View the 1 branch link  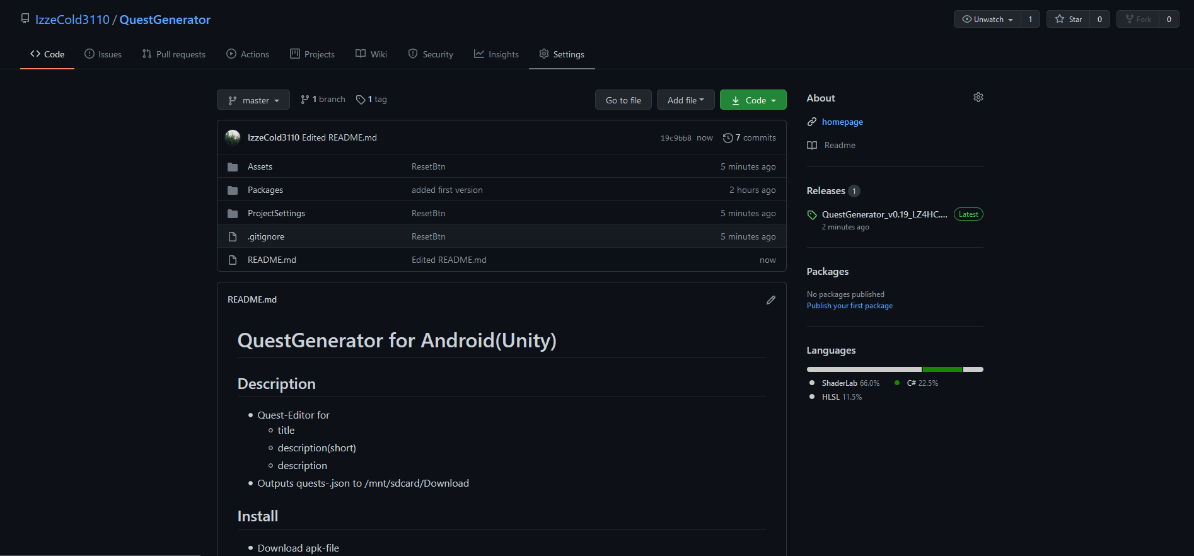point(323,100)
